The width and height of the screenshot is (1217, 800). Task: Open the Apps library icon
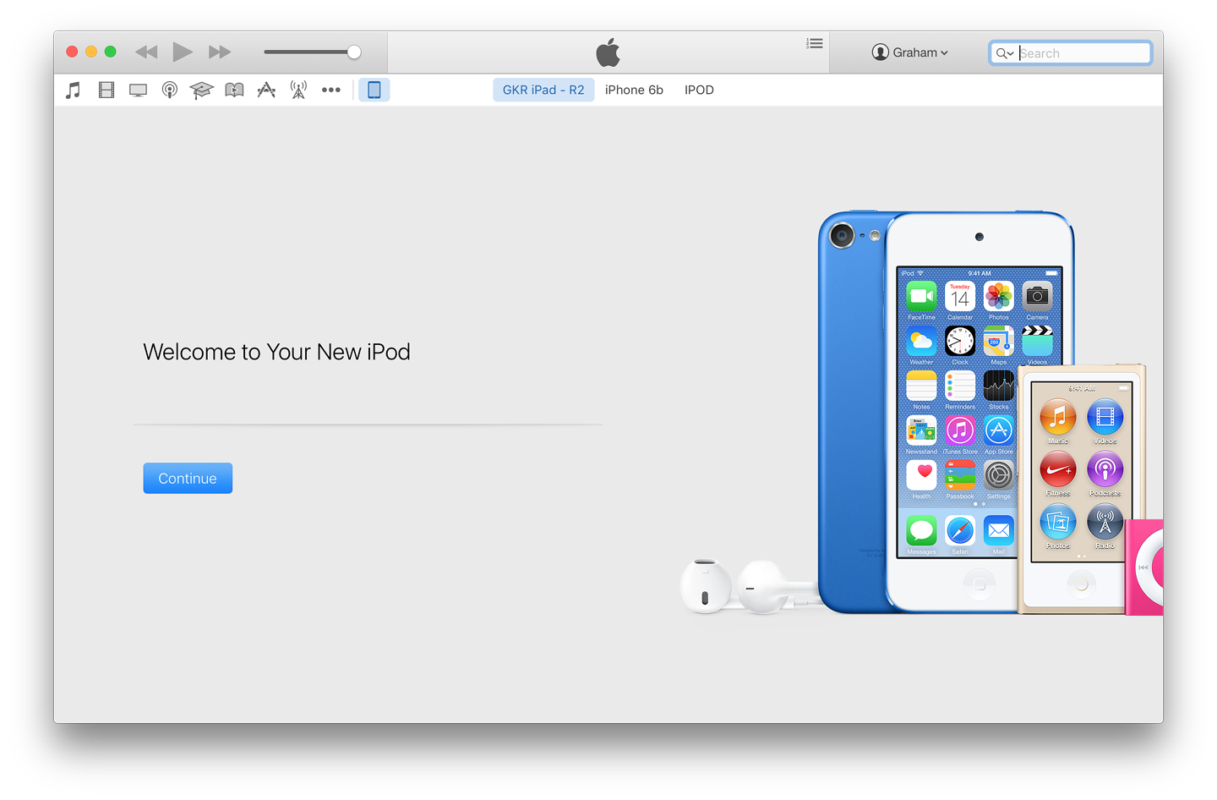click(x=266, y=90)
